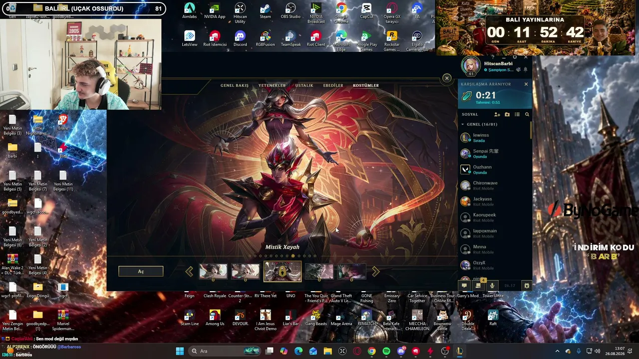The height and width of the screenshot is (359, 639).
Task: Open the volume control in system tray
Action: tap(597, 351)
